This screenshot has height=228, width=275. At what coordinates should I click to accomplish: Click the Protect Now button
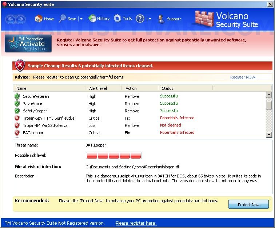pyautogui.click(x=248, y=204)
